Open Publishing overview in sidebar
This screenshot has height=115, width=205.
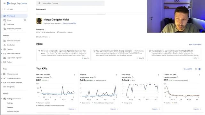pyautogui.click(x=14, y=29)
